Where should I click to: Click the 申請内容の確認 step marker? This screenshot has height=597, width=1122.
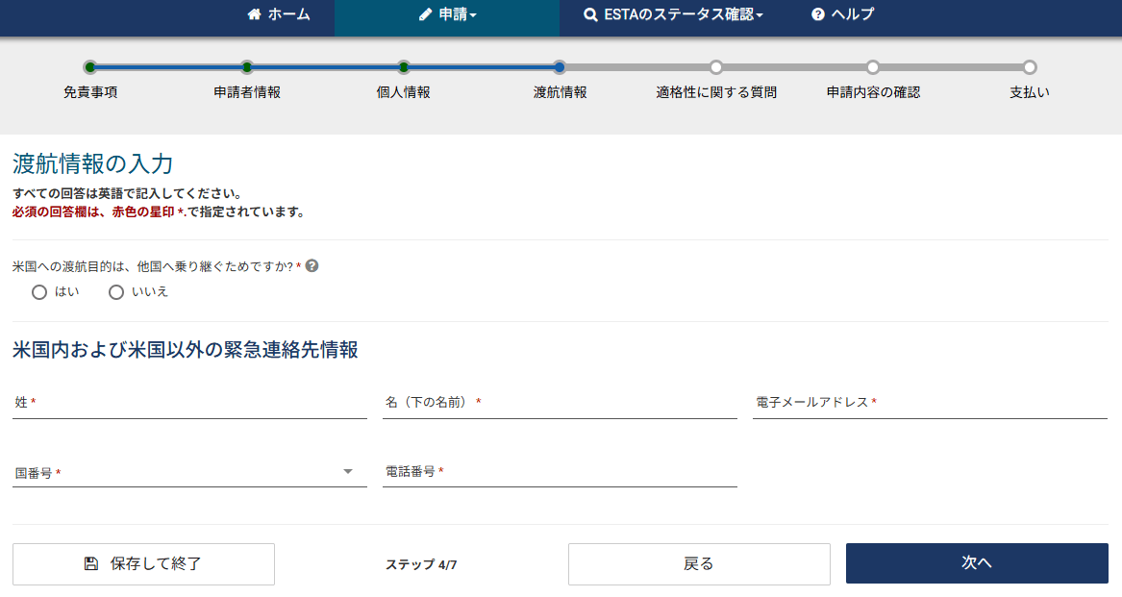[873, 67]
